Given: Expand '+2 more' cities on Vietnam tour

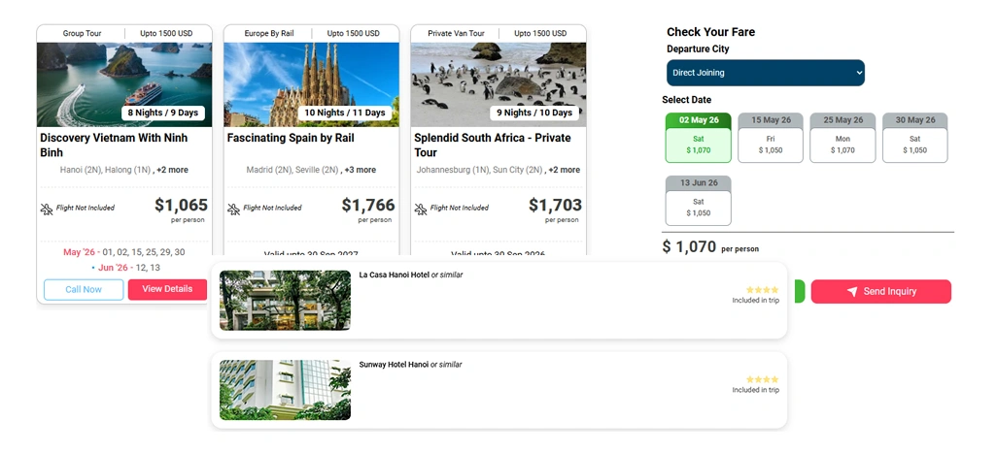Looking at the screenshot, I should click(172, 170).
